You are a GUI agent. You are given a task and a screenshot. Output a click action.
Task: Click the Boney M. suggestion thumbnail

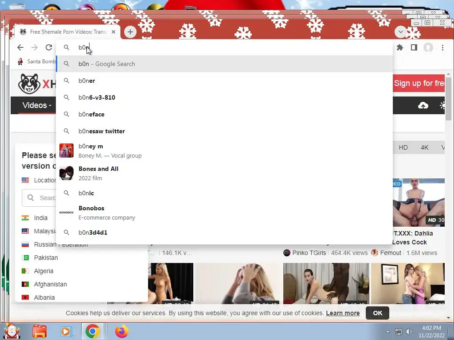tap(67, 151)
